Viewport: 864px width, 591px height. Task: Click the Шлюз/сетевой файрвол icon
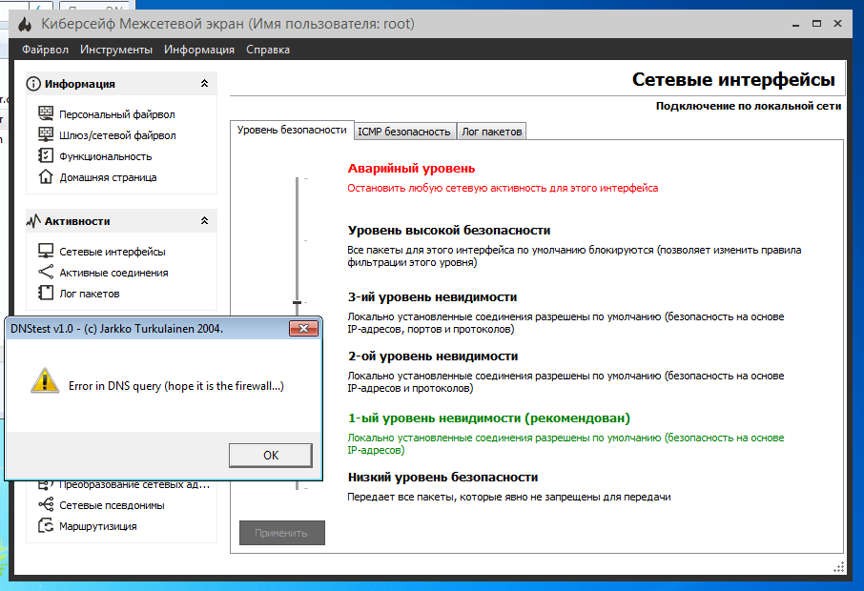[x=45, y=135]
